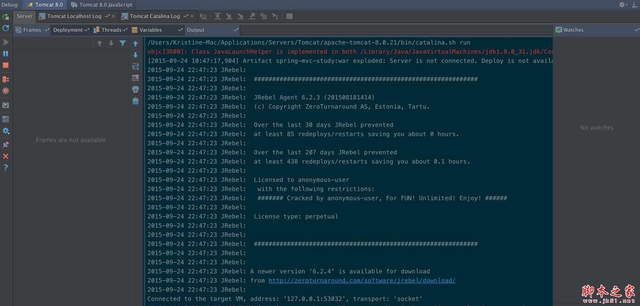
Task: Click console Down the Stack Trace arrow
Action: click(x=135, y=55)
